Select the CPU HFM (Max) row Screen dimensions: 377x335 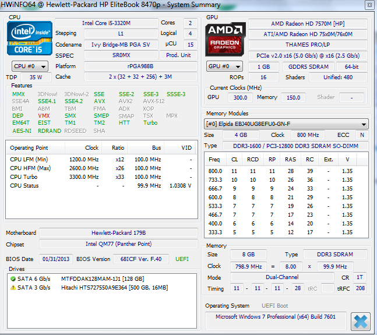pos(101,168)
